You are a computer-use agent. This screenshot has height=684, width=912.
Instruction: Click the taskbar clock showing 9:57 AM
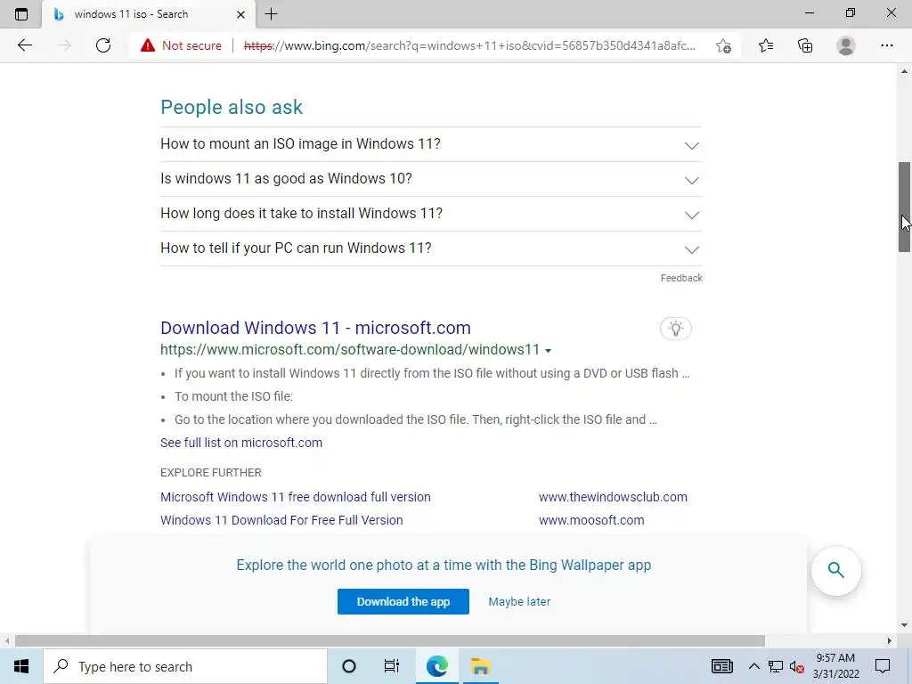pyautogui.click(x=835, y=666)
